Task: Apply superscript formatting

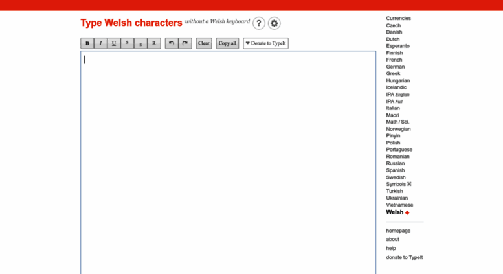Action: tap(128, 43)
